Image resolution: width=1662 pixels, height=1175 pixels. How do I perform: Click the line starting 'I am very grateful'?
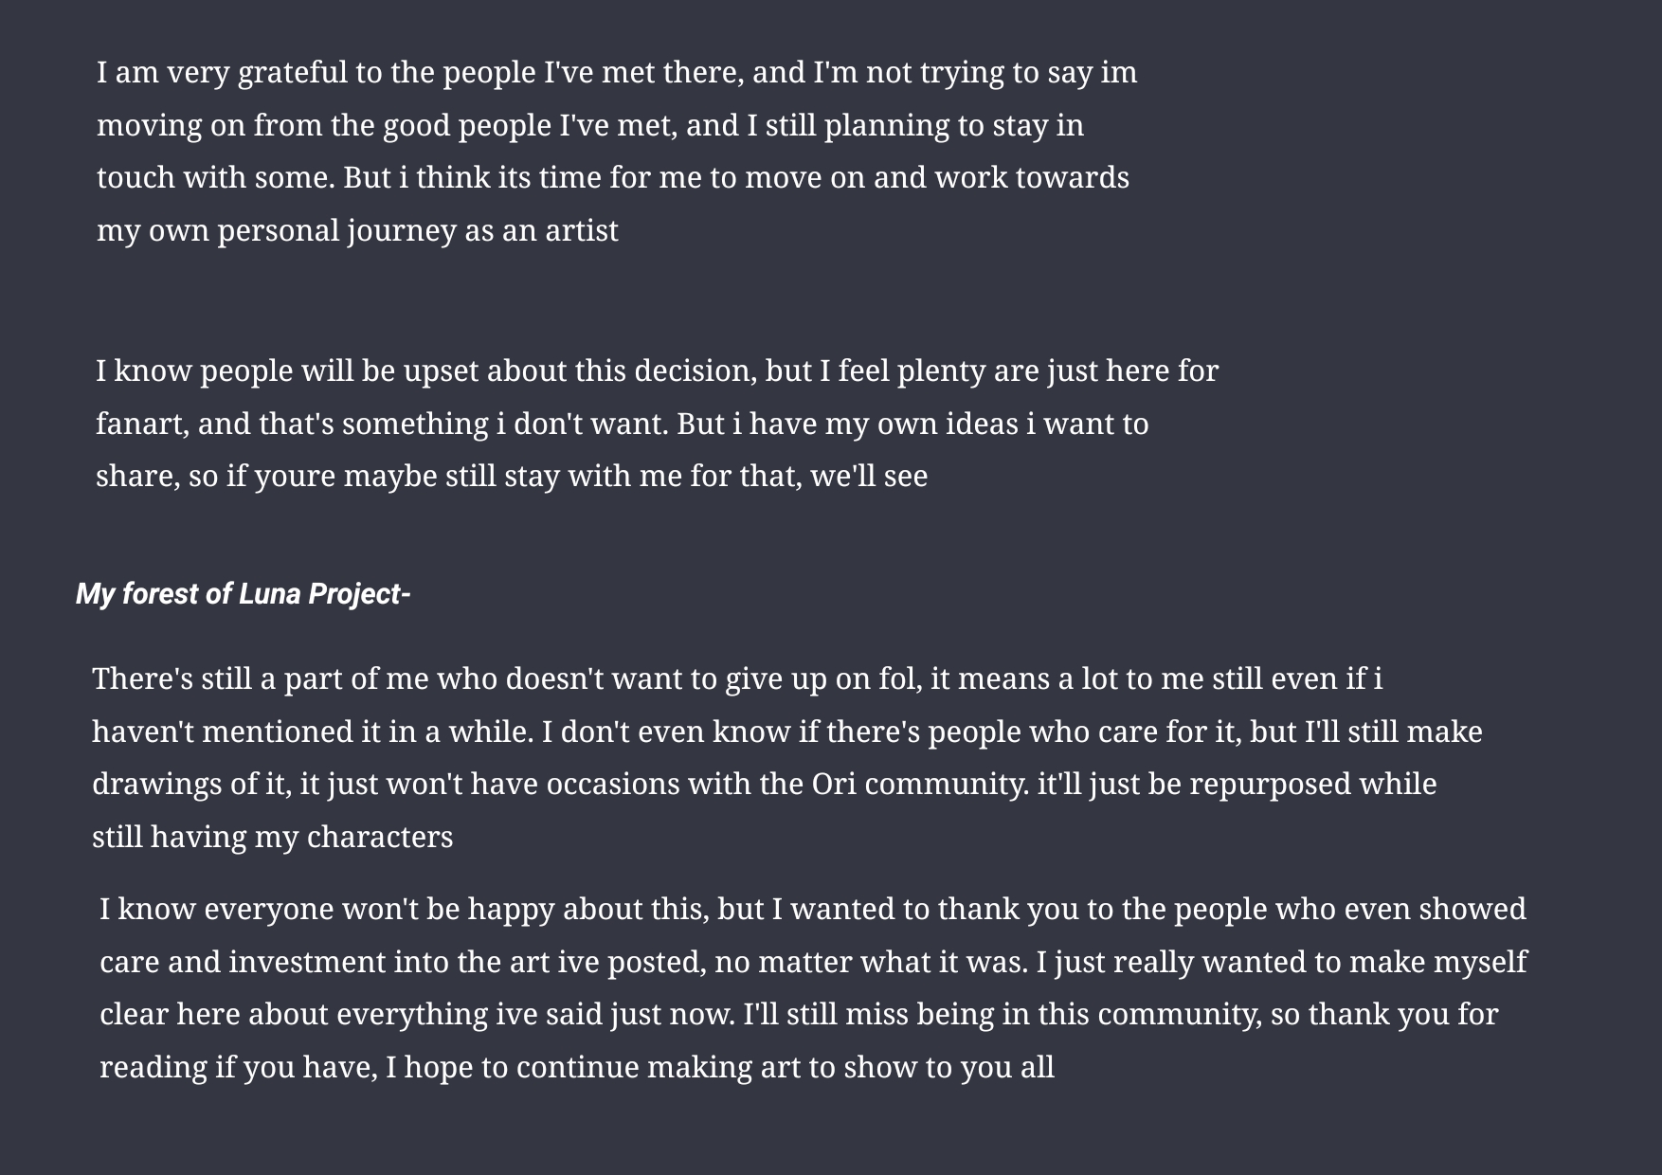pos(616,73)
